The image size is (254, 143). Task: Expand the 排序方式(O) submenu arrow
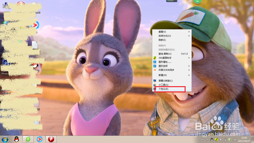189,36
